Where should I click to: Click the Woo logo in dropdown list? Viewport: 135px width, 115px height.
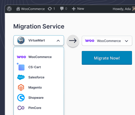click(x=21, y=57)
